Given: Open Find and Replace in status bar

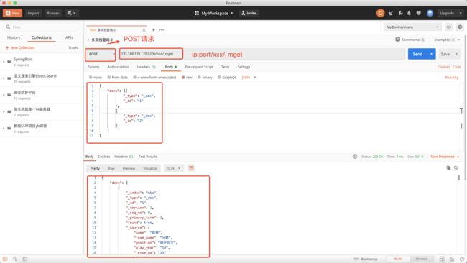Looking at the screenshot, I should point(14,259).
